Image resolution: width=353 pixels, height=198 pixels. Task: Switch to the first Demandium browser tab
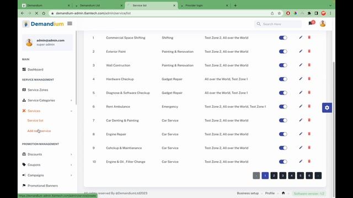[x=46, y=5]
